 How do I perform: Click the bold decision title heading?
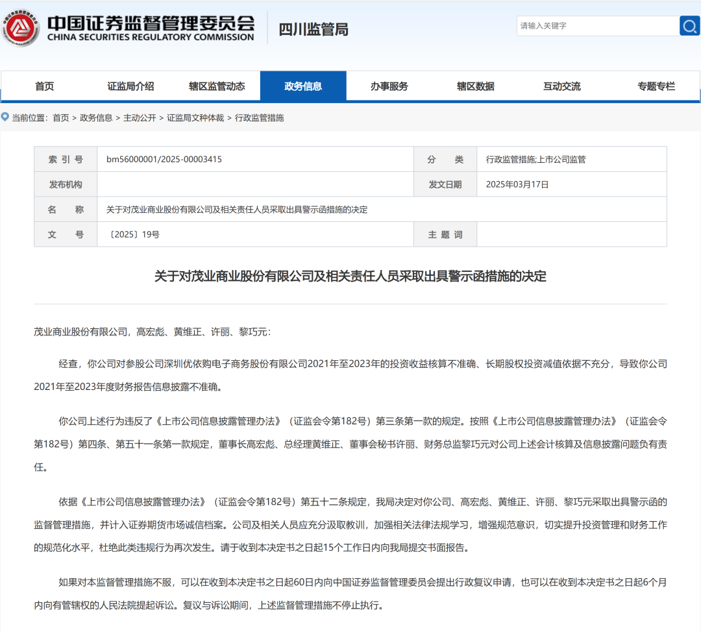350,276
